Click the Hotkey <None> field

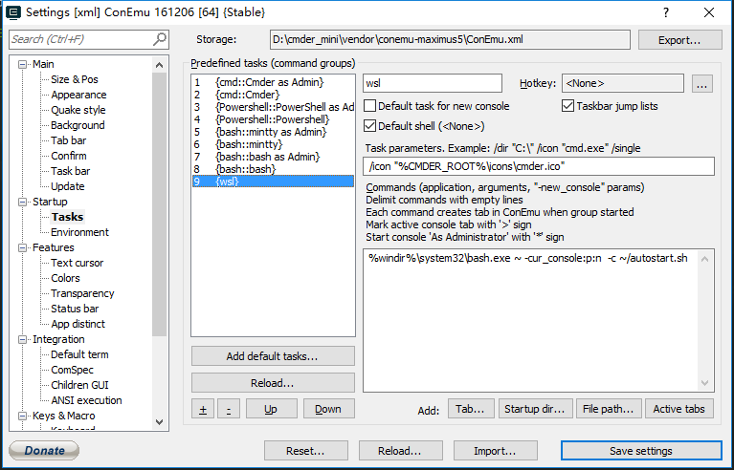623,84
